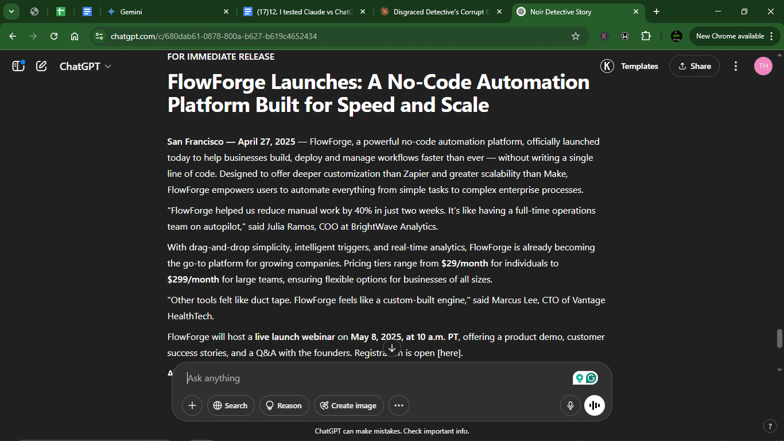Open the TH profile avatar menu
The image size is (784, 441).
point(763,66)
